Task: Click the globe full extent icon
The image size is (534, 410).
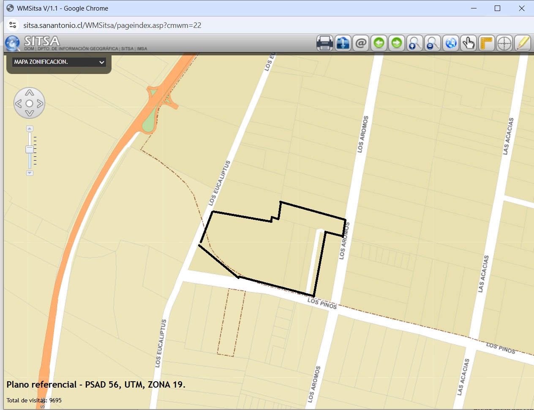Action: (x=451, y=43)
